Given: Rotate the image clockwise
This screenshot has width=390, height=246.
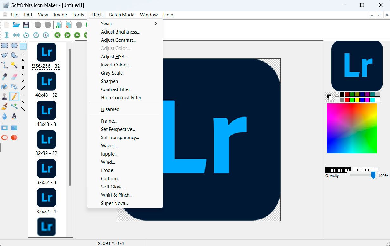Looking at the screenshot, I should pyautogui.click(x=36, y=35).
